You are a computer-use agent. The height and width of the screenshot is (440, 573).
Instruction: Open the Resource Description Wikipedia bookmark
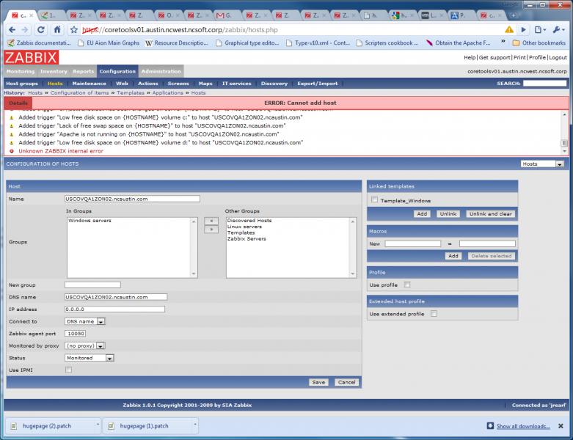[x=176, y=43]
